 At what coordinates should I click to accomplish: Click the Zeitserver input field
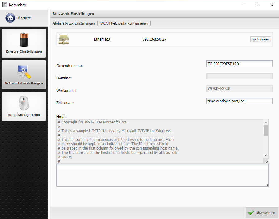click(239, 101)
